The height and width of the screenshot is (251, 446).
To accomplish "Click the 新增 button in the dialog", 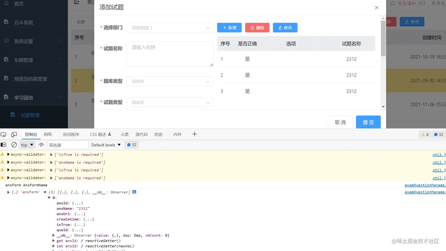I will [x=229, y=28].
